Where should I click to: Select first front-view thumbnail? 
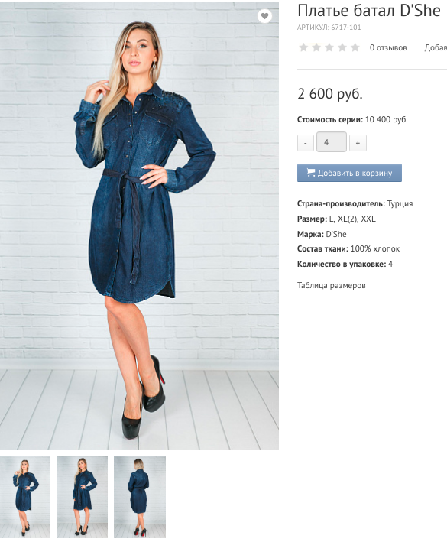point(25,497)
